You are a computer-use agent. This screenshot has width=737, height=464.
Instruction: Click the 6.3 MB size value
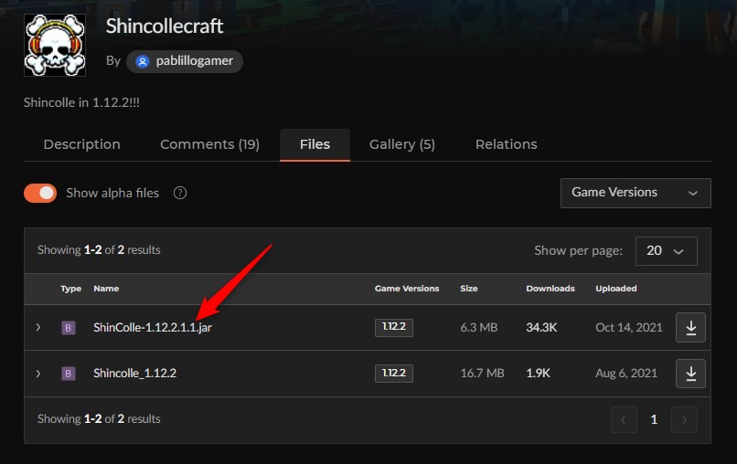[x=479, y=327]
